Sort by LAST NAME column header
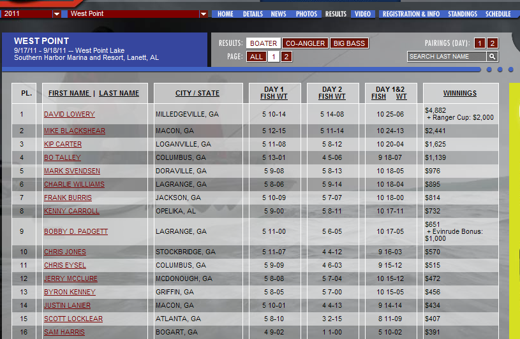The image size is (520, 339). click(119, 93)
